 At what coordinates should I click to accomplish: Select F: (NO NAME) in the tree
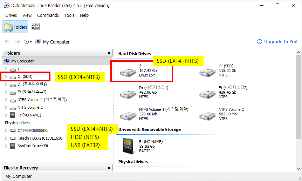(x=29, y=115)
